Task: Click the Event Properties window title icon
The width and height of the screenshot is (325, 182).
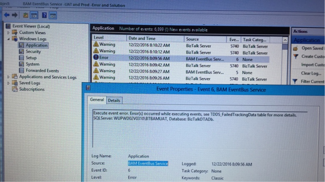Action: point(88,88)
